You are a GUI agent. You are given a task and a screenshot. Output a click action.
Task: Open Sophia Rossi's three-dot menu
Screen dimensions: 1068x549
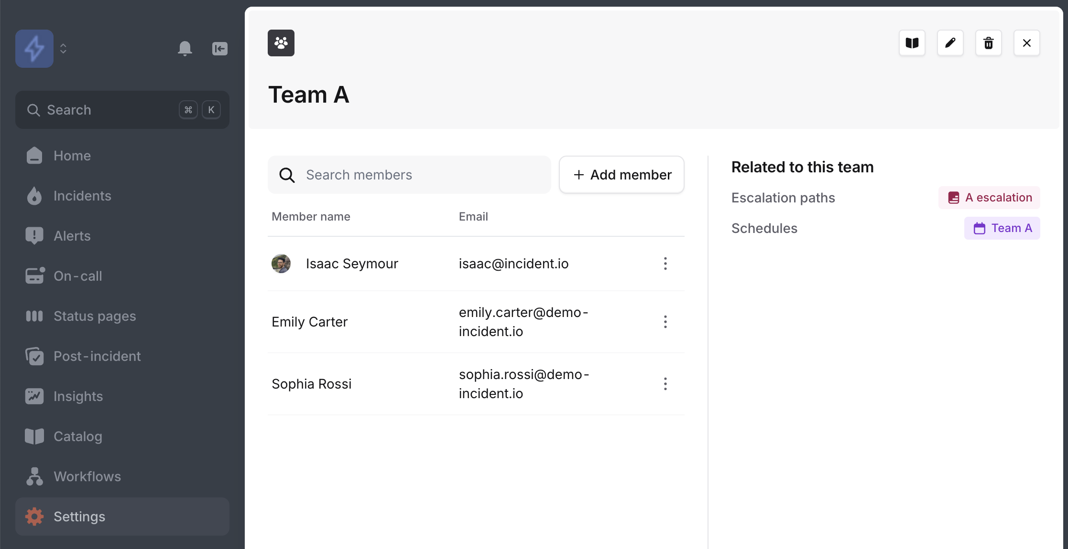click(x=665, y=384)
